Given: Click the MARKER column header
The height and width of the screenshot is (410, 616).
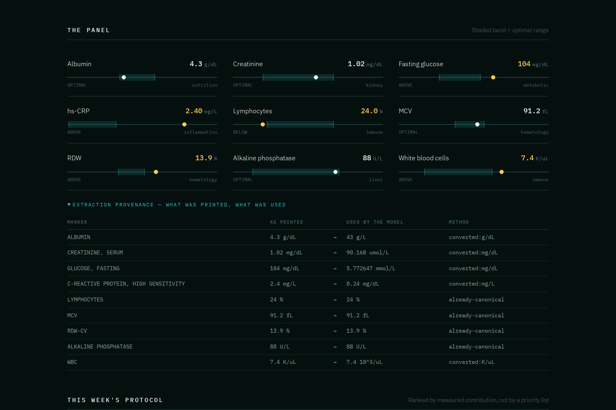Looking at the screenshot, I should coord(77,222).
